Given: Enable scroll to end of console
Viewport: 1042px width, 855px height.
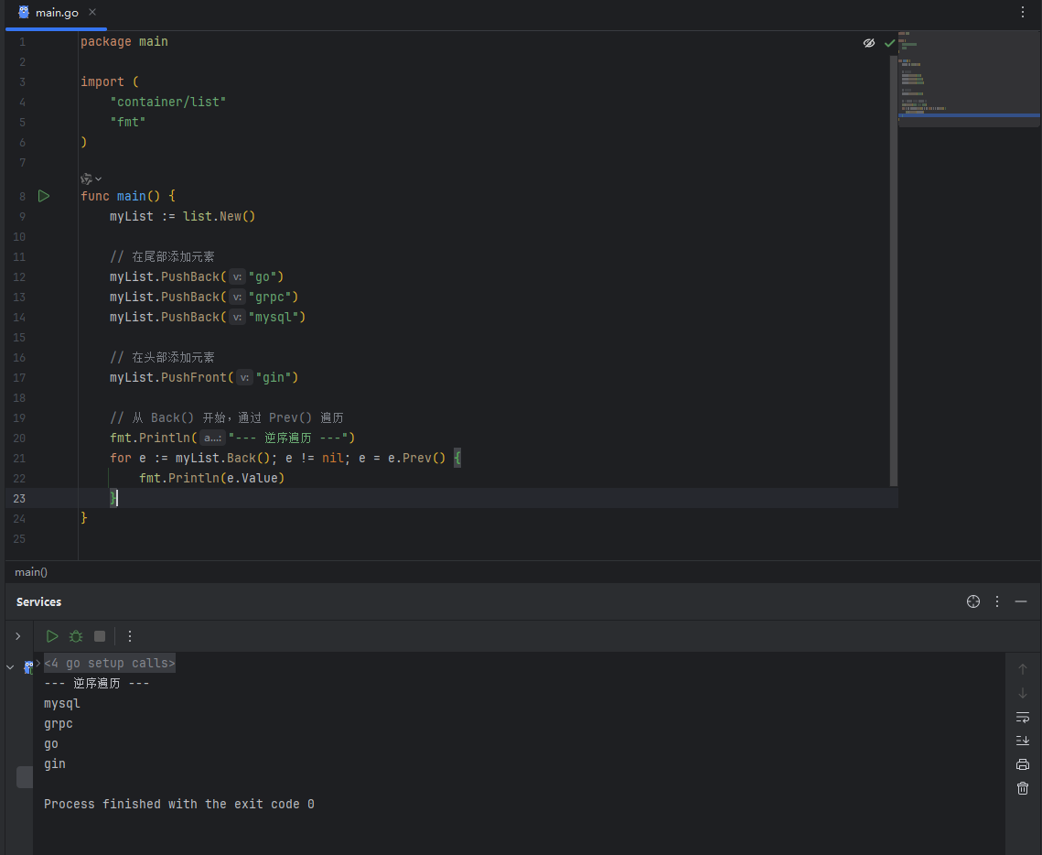Looking at the screenshot, I should click(x=1023, y=741).
